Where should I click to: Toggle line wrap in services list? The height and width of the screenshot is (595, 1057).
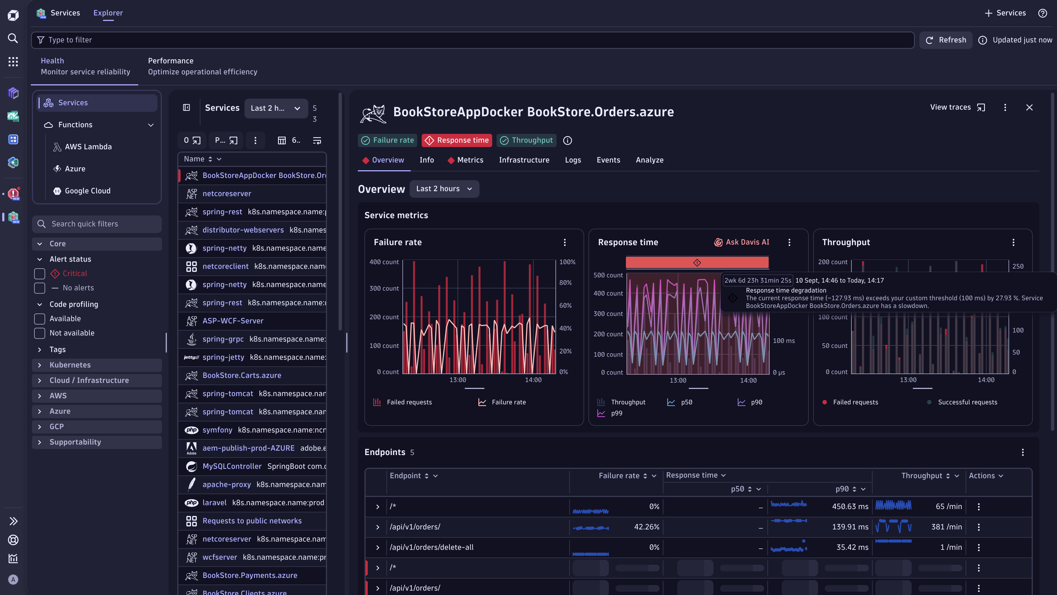(x=317, y=140)
